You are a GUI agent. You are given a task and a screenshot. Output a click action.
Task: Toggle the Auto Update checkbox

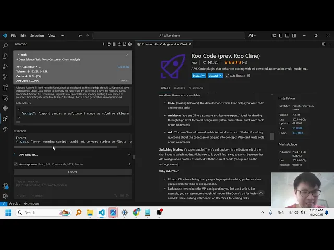(227, 76)
